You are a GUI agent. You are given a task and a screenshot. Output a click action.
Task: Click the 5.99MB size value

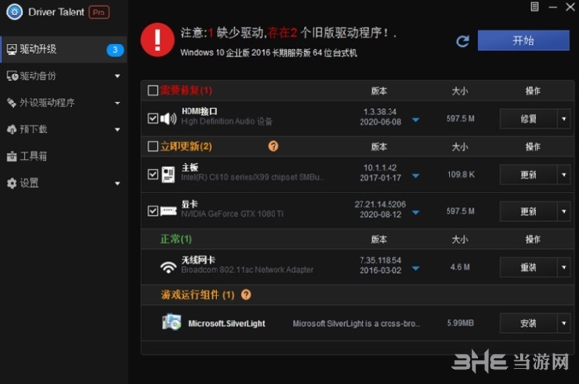(x=460, y=323)
